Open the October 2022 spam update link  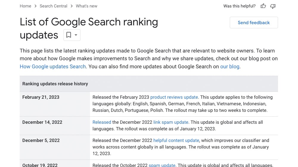click(x=162, y=165)
